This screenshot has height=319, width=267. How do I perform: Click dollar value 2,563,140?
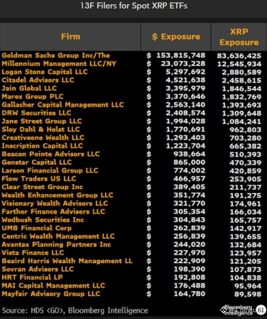185,105
